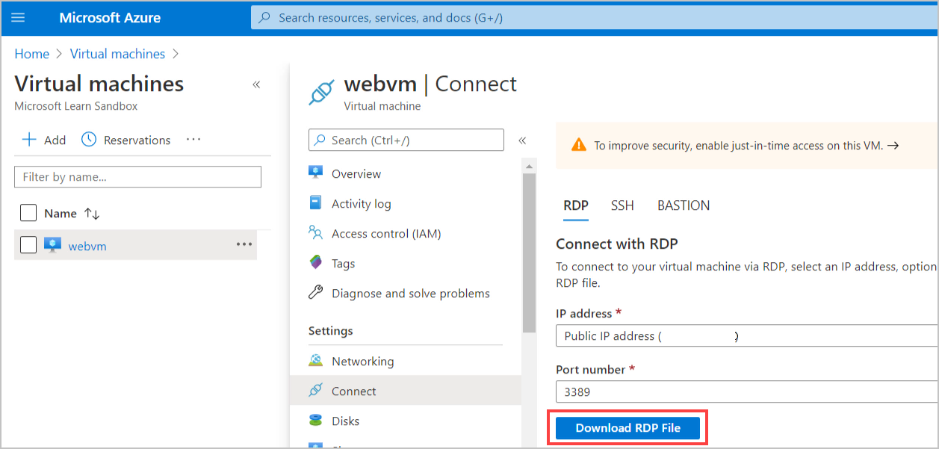The image size is (939, 449).
Task: Open the webvm link in list
Action: coord(87,246)
